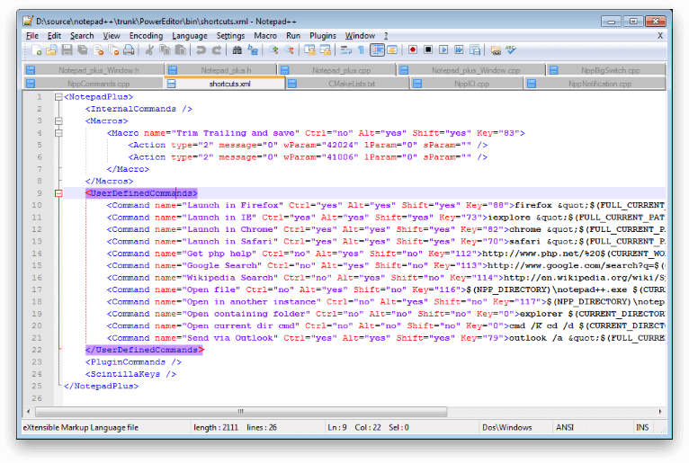Open the question mark help menu

tap(386, 36)
